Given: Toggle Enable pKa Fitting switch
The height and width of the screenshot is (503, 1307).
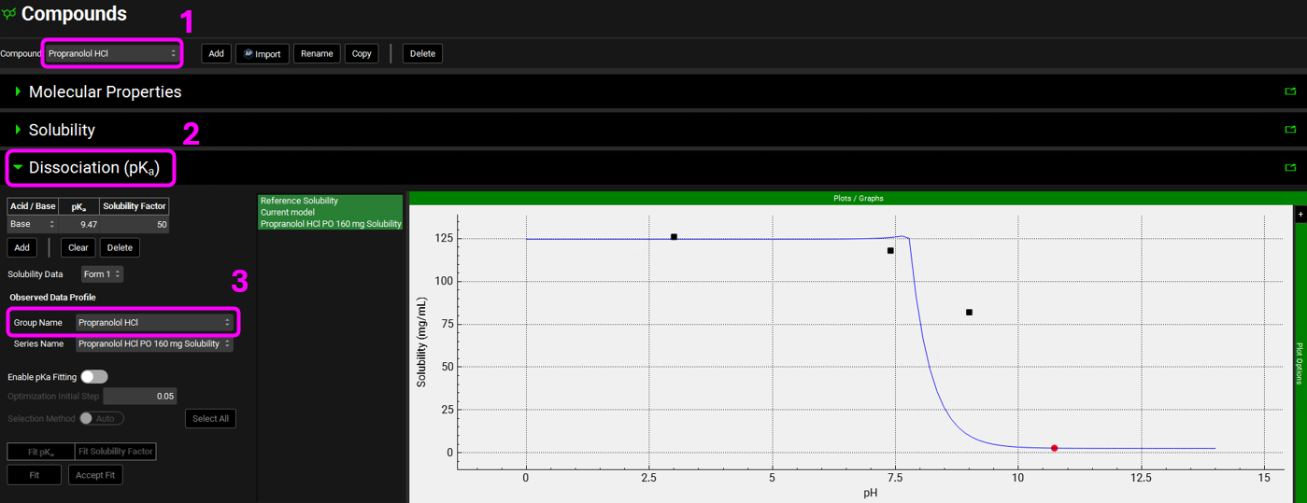Looking at the screenshot, I should click(x=94, y=377).
